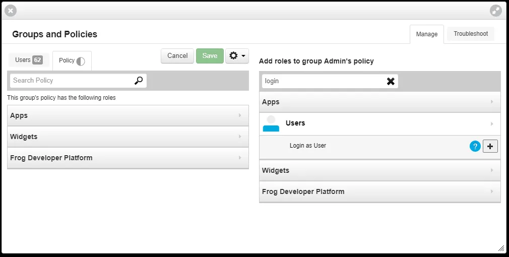Expand Frog Developer Platform in left panel
Screen dimensions: 509x257
pos(128,158)
